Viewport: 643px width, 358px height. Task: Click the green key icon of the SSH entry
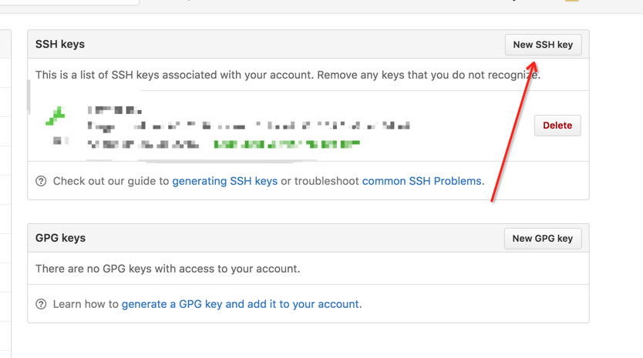[56, 116]
